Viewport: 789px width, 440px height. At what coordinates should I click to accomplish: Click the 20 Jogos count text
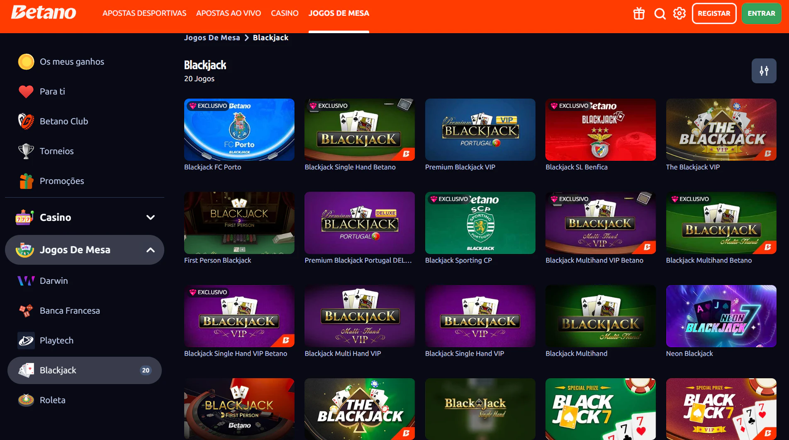200,79
